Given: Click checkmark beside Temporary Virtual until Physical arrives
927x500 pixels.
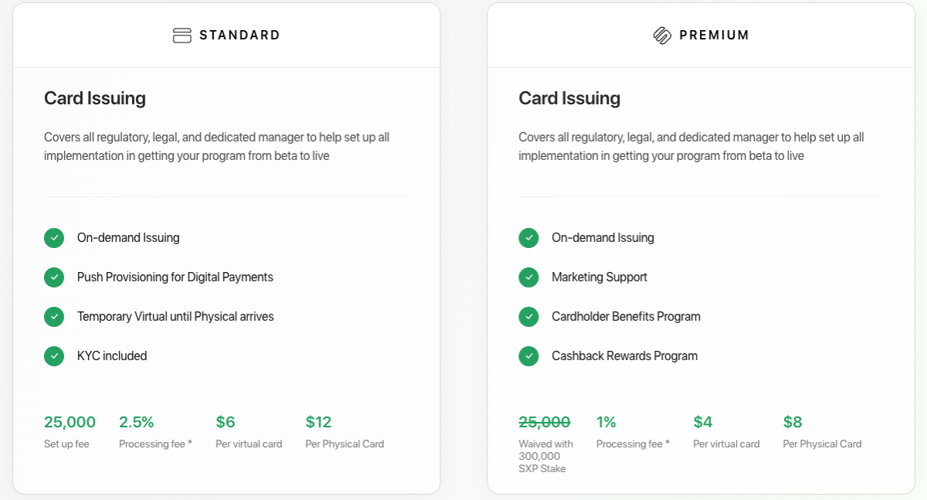Looking at the screenshot, I should click(54, 317).
